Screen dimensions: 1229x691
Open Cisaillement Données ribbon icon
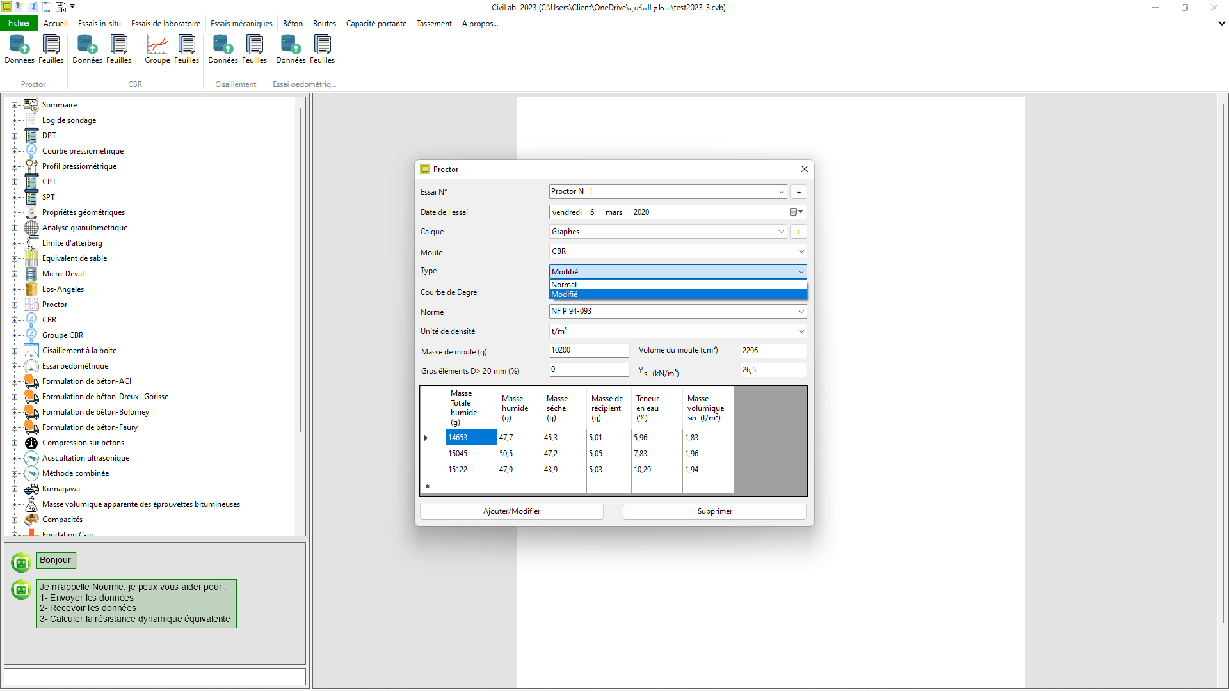(223, 49)
